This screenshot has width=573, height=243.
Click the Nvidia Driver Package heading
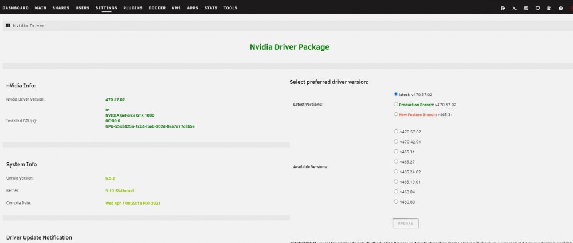[x=289, y=47]
